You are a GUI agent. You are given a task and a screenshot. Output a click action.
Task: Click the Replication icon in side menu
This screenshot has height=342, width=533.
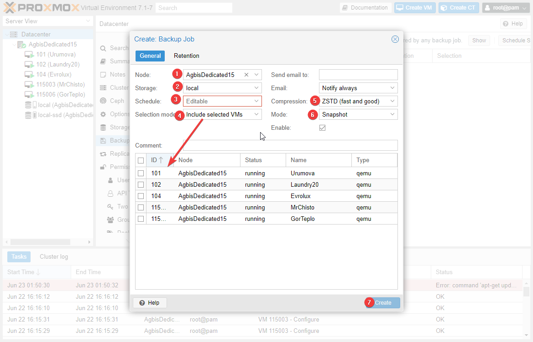coord(103,154)
